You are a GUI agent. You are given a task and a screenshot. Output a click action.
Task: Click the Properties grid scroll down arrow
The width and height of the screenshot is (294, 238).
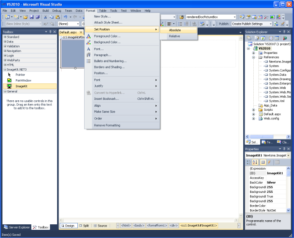(x=288, y=210)
